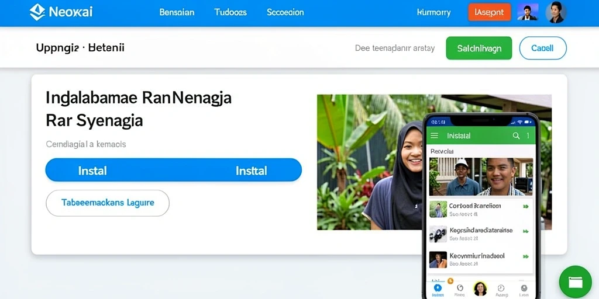Image resolution: width=599 pixels, height=299 pixels.
Task: Tap the blue home tab in phone nav
Action: [x=438, y=290]
